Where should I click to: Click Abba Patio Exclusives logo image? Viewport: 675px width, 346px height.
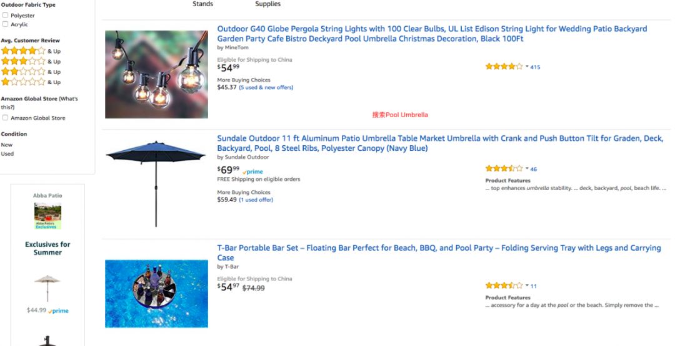47,216
